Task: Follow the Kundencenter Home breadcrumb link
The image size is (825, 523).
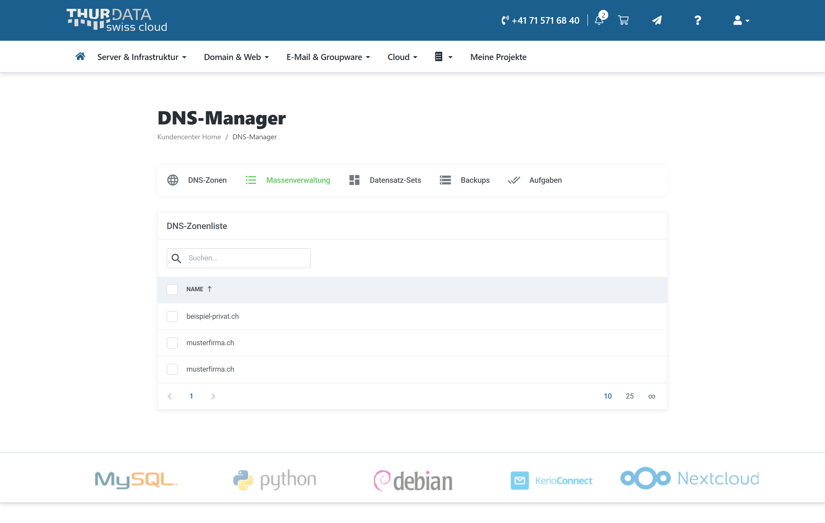Action: point(189,137)
